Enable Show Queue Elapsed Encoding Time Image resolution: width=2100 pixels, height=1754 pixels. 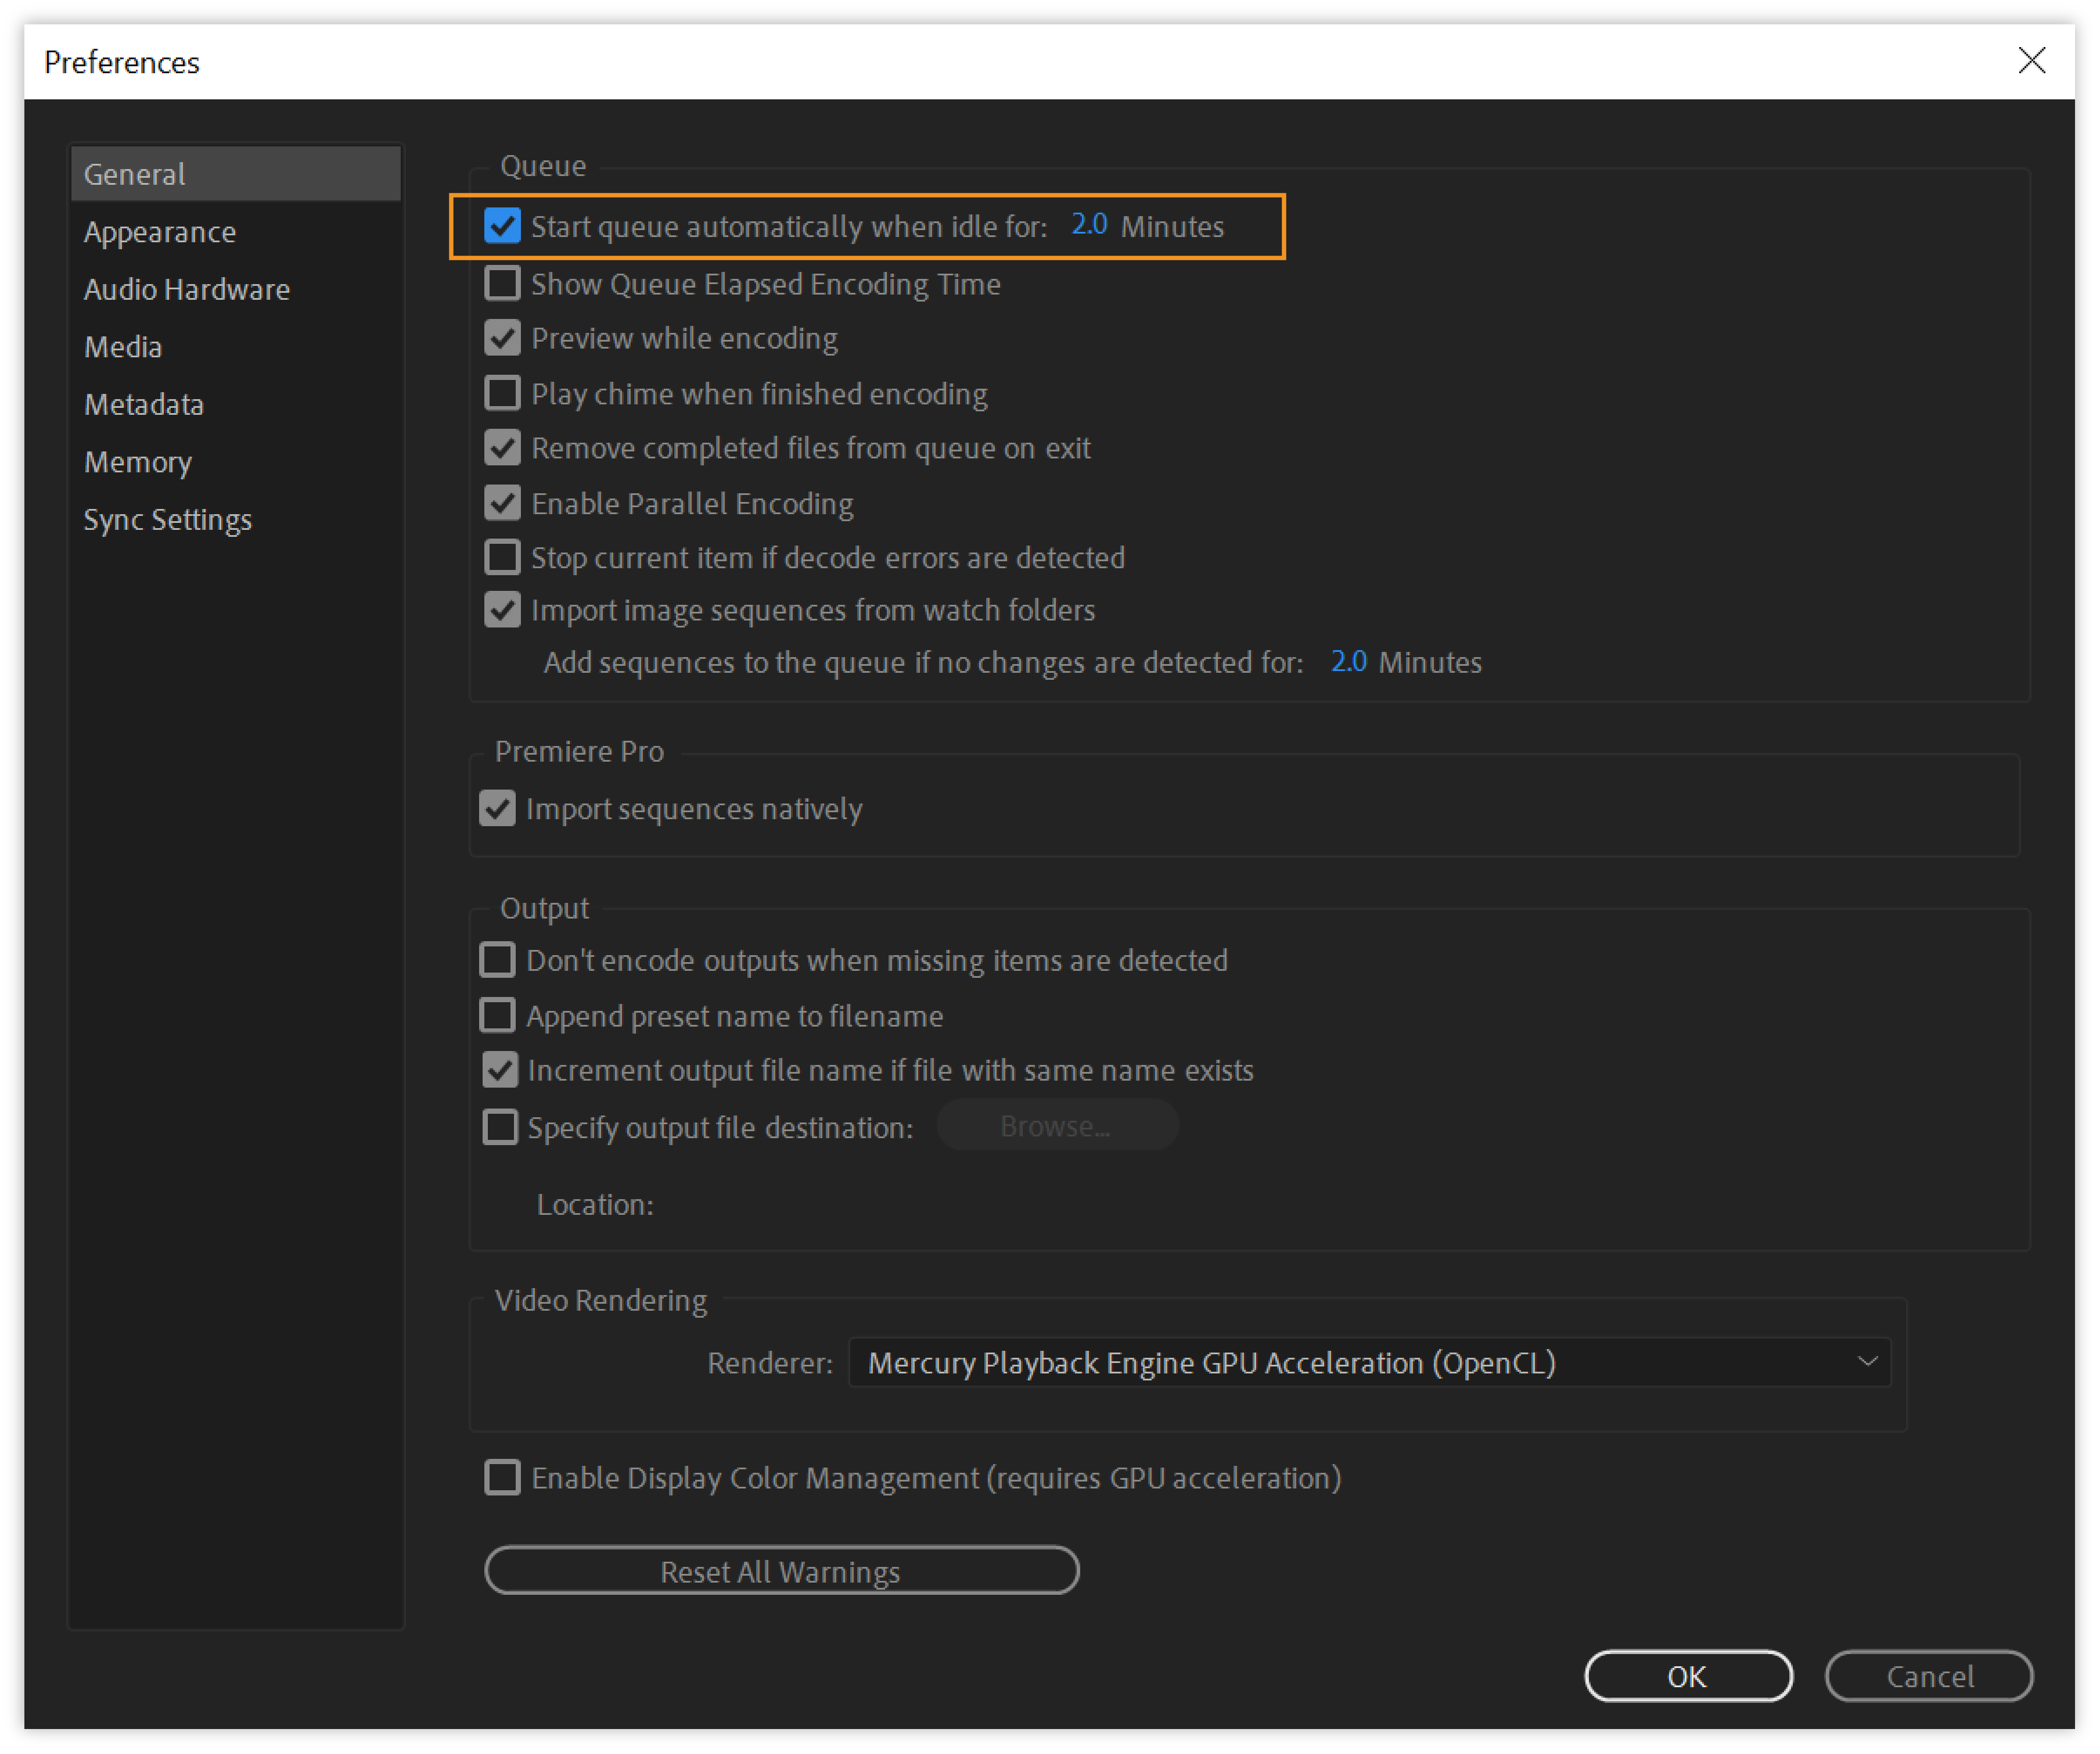pos(502,284)
